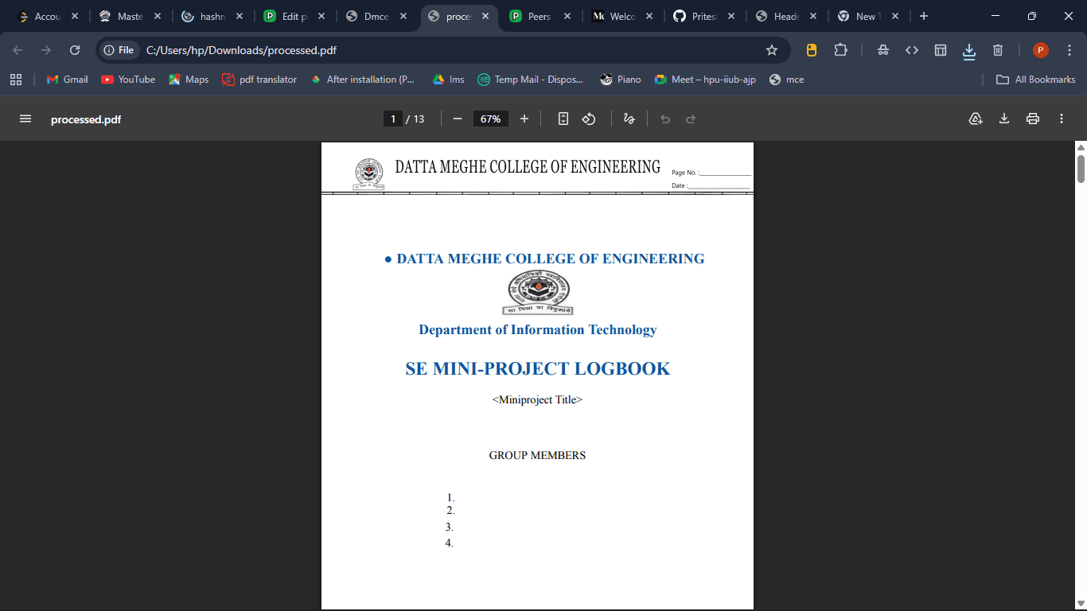
Task: Activate the PDF draw annotation tool
Action: point(629,119)
